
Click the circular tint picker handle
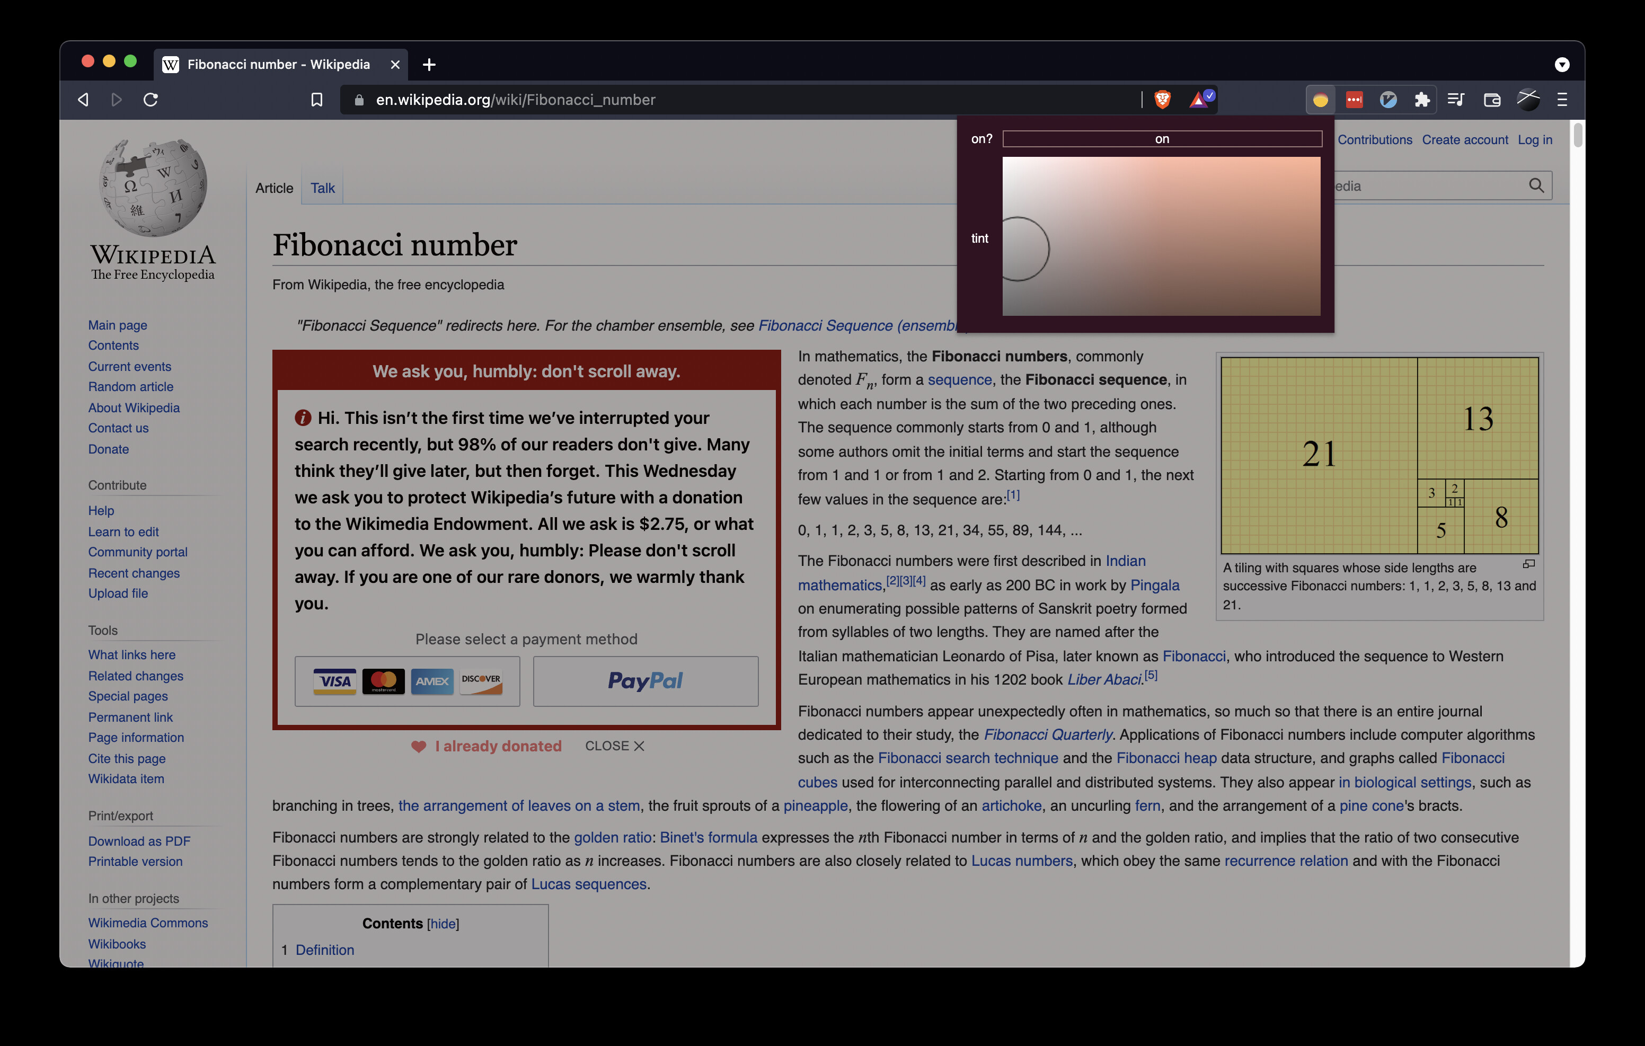pyautogui.click(x=1018, y=249)
